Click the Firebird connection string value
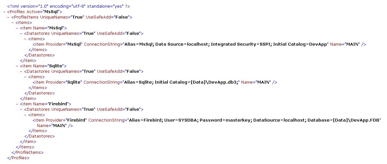 (x=254, y=120)
